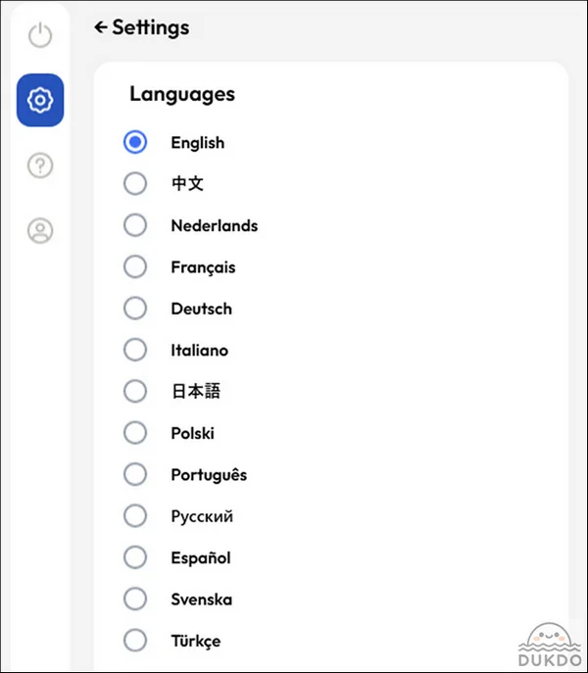Screen dimensions: 588x673
Task: Select the Português radio button
Action: click(135, 474)
